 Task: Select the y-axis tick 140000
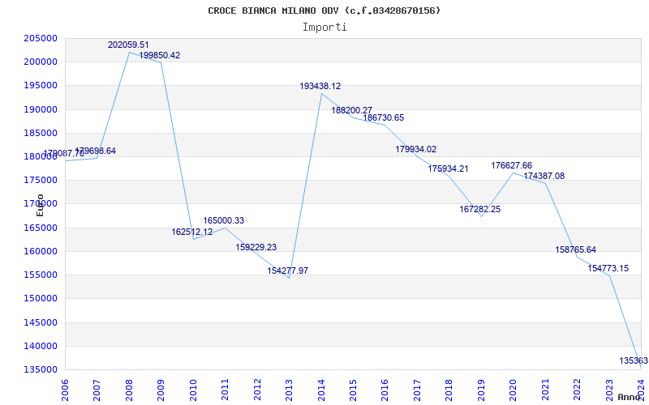pos(41,346)
